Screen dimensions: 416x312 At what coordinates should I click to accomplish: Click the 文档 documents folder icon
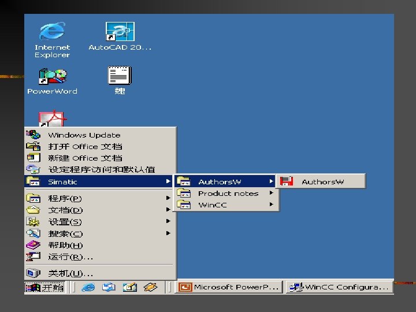click(x=33, y=210)
